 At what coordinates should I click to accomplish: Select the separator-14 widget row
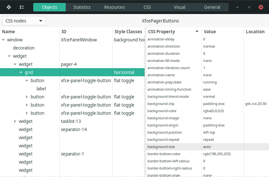72,129
